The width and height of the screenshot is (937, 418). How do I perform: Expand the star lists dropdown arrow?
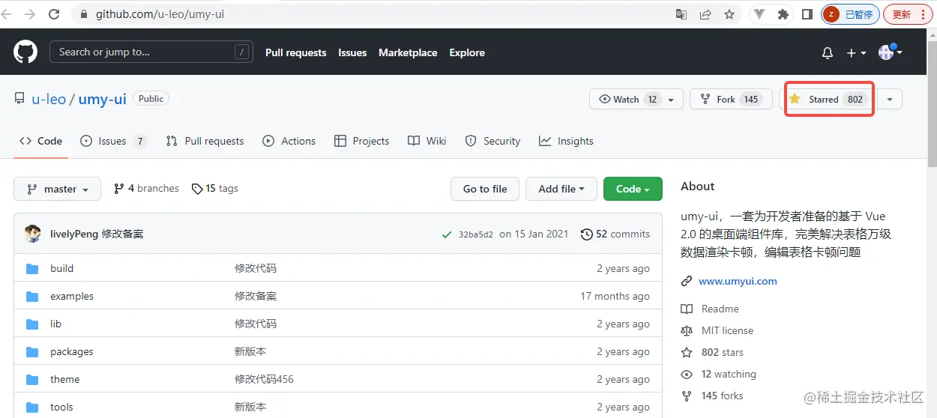(890, 99)
